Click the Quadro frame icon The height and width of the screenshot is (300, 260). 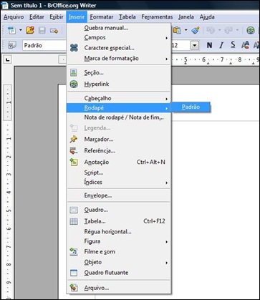[74, 210]
